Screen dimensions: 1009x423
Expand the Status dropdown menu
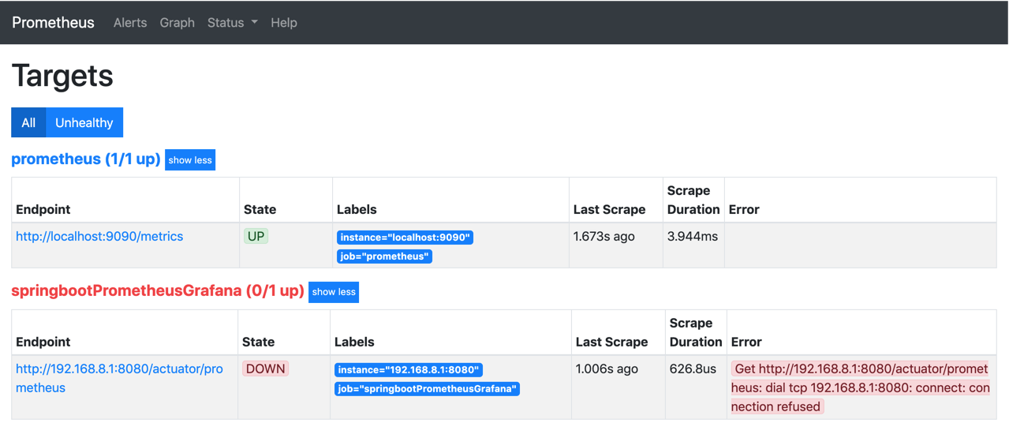point(233,23)
